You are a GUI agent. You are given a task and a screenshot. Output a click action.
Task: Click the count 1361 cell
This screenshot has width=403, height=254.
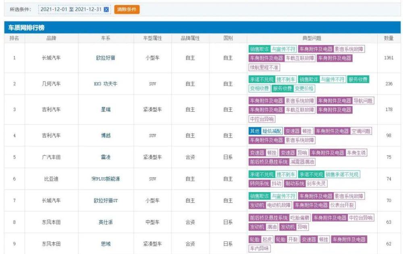(x=388, y=58)
